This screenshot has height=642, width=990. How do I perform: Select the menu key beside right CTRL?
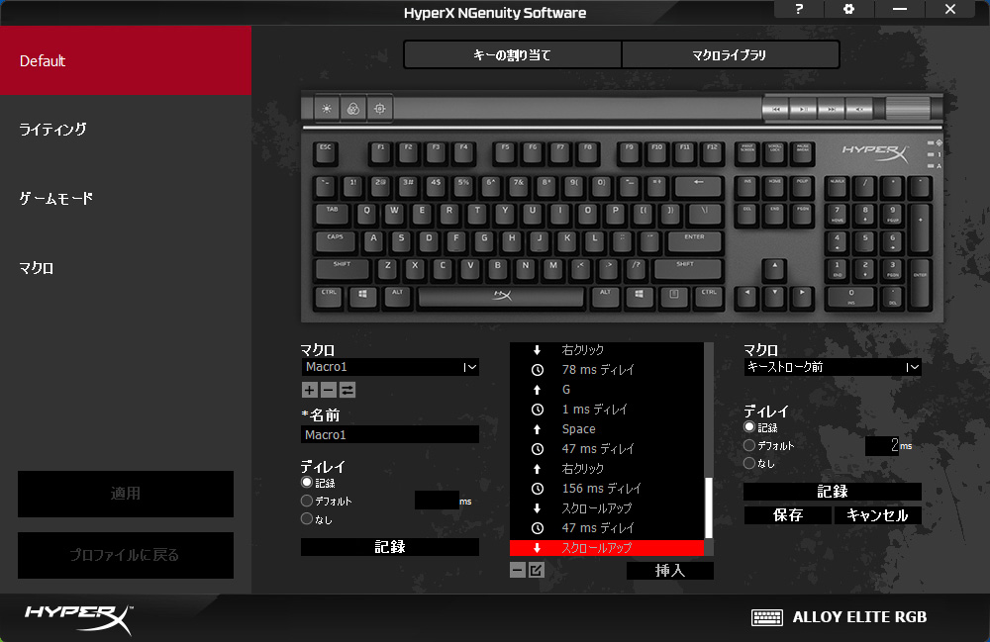pyautogui.click(x=673, y=297)
